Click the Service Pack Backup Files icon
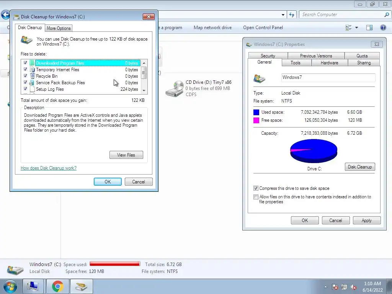Screen dimensions: 392x294 pyautogui.click(x=32, y=83)
